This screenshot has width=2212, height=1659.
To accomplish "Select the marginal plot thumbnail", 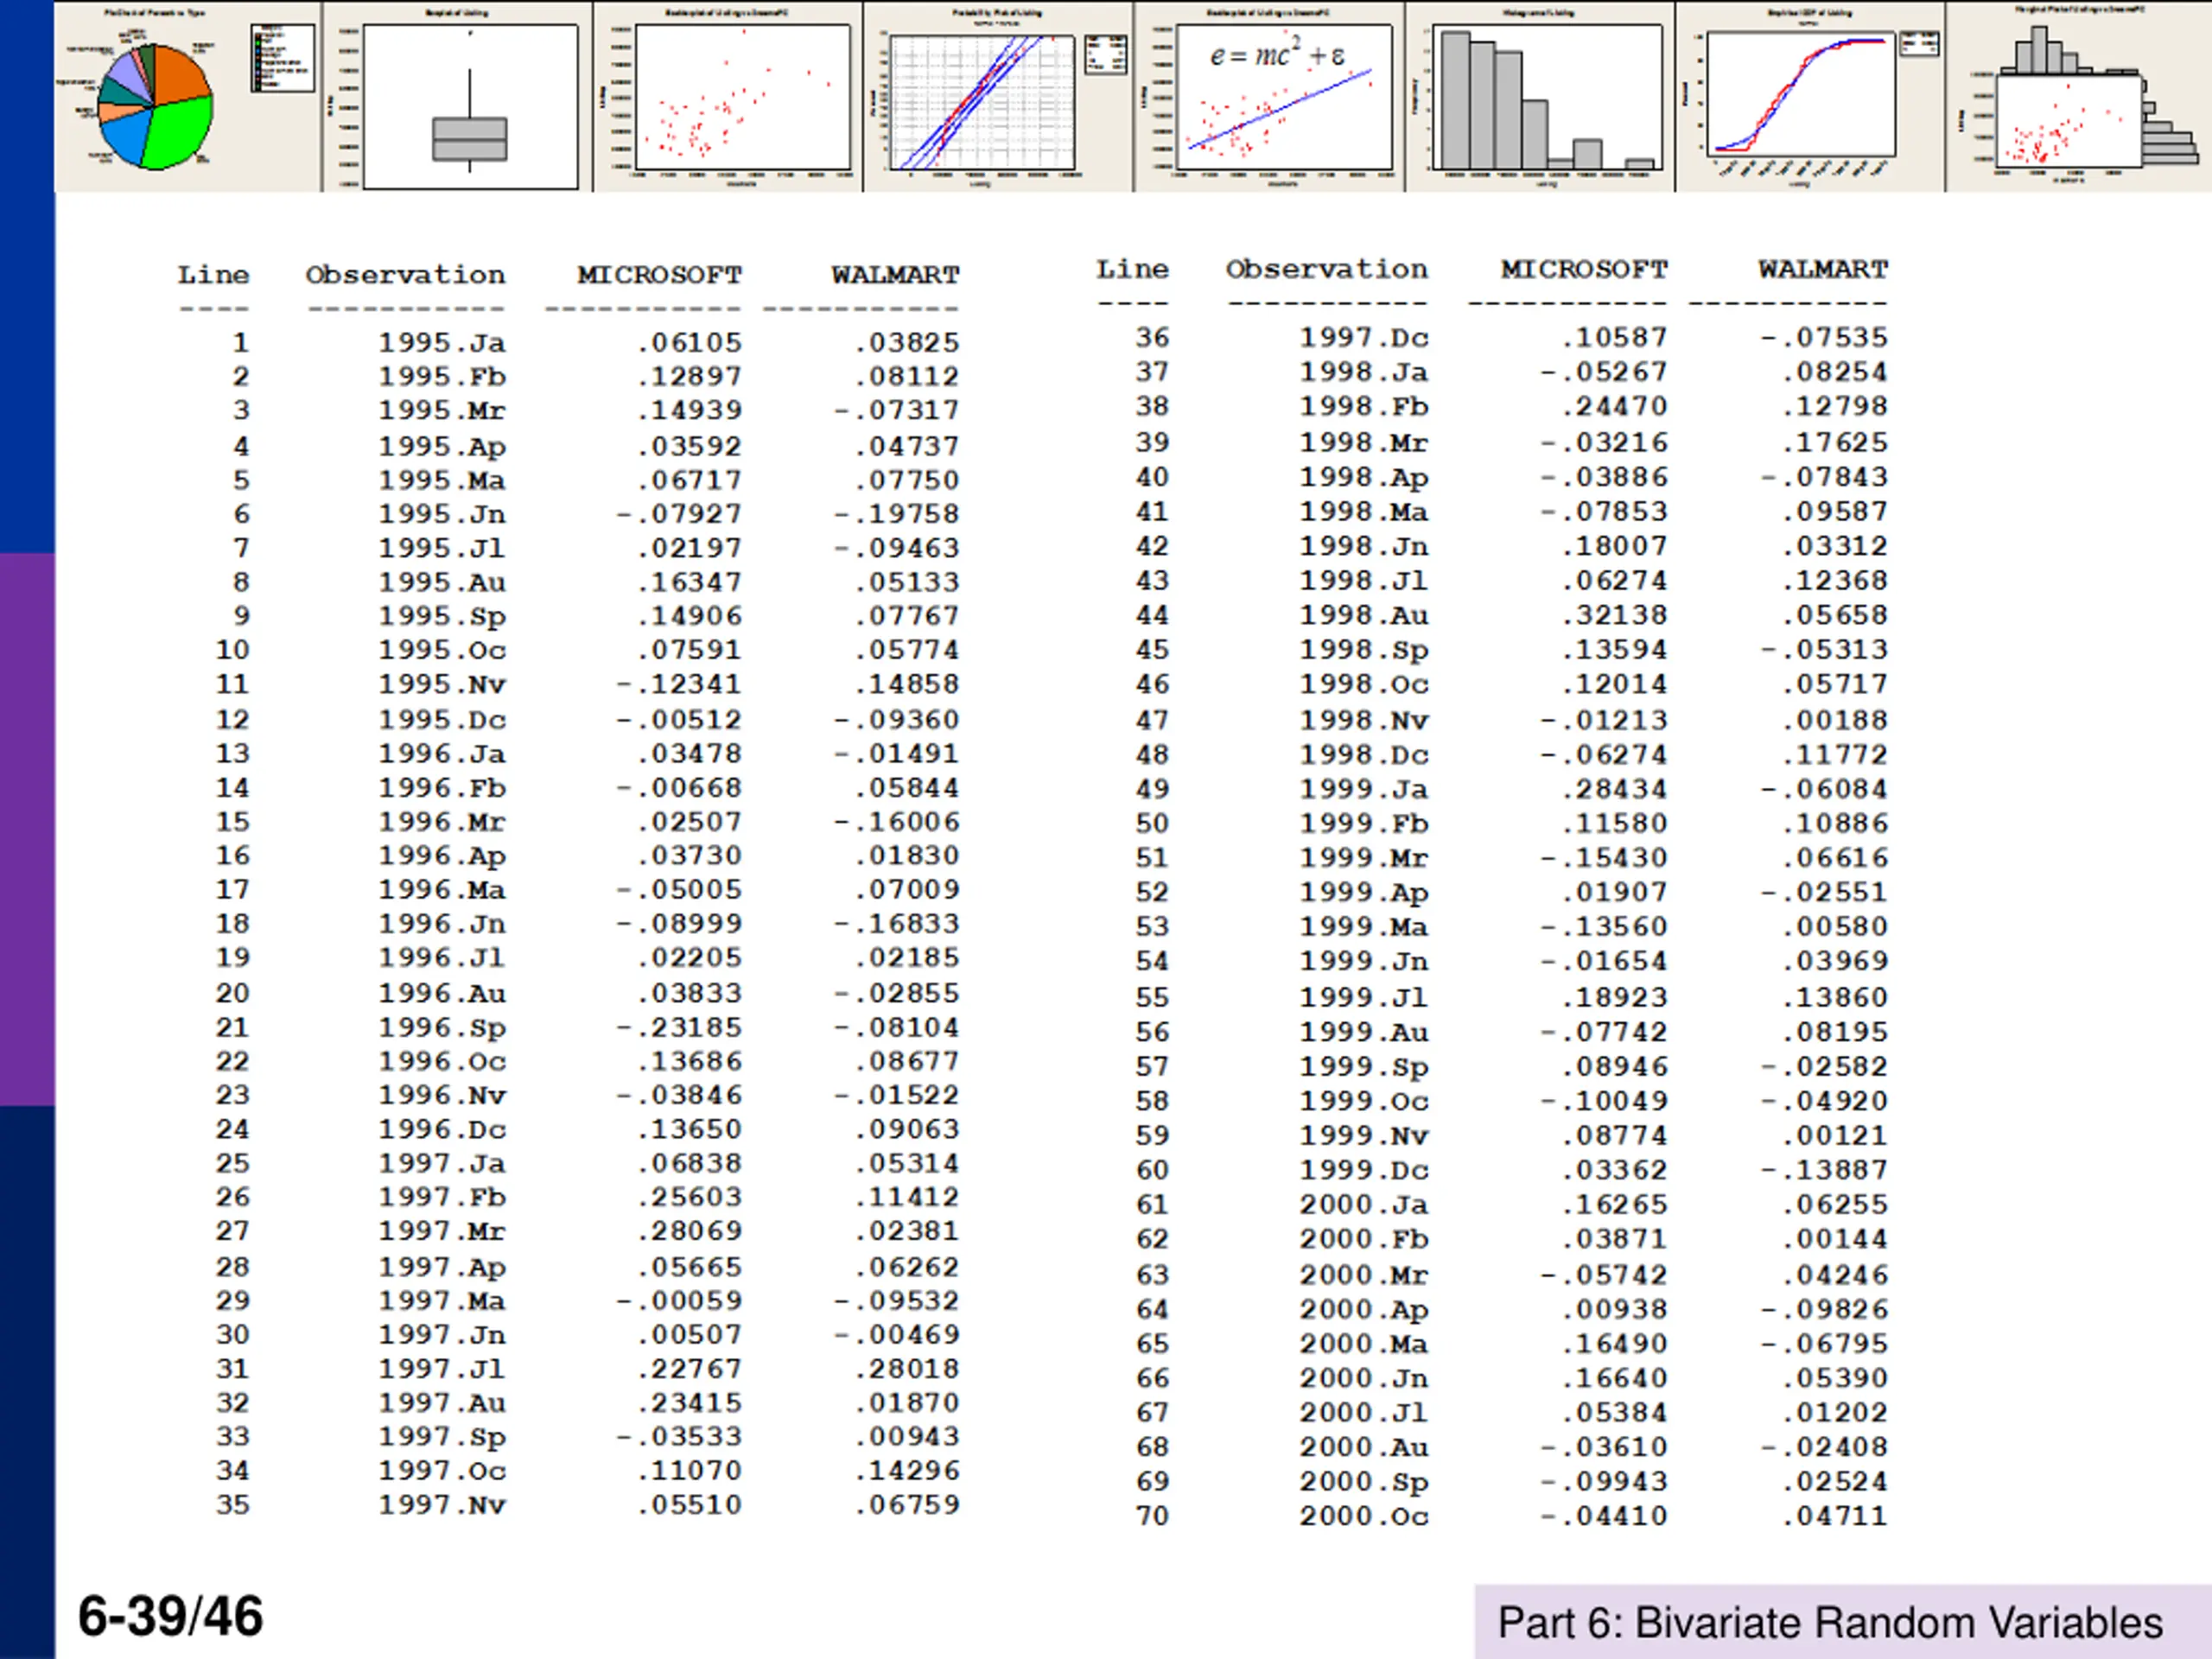I will 2079,96.
